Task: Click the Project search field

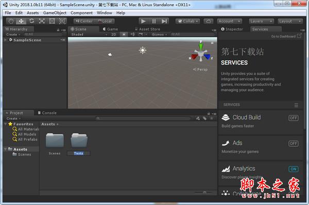Action: (143, 118)
